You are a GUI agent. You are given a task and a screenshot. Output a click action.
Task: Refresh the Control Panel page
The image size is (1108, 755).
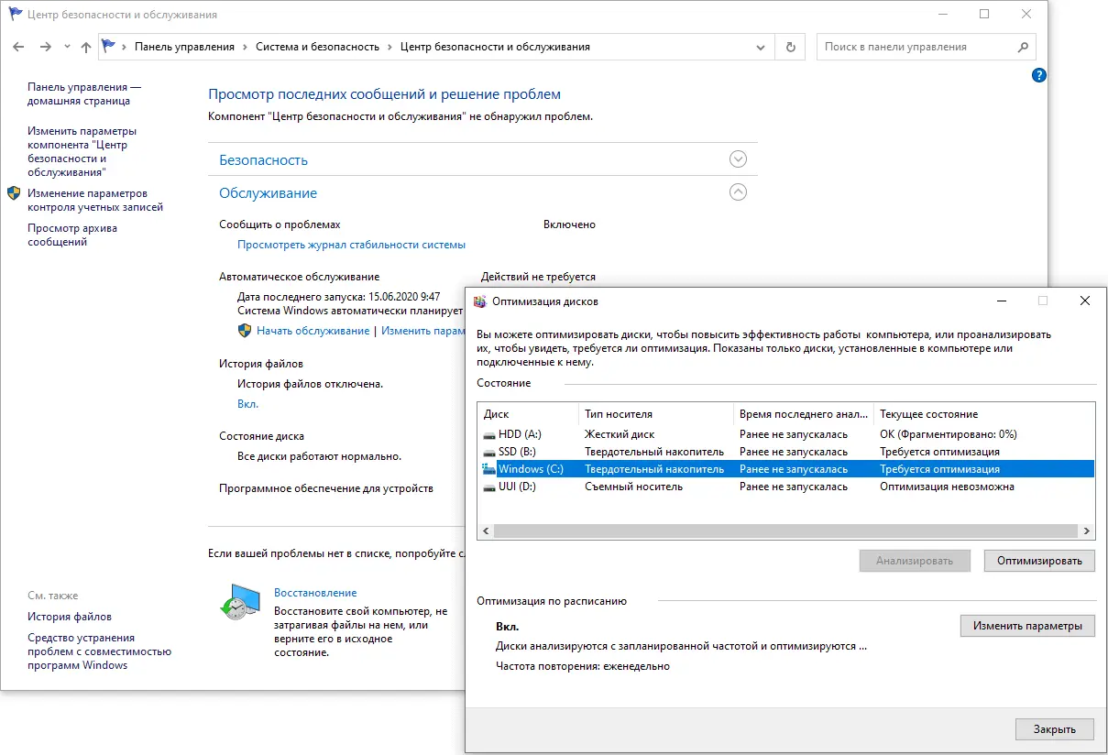[x=791, y=47]
